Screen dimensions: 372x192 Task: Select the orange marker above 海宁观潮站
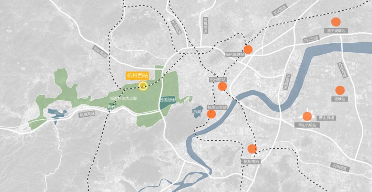click(336, 22)
